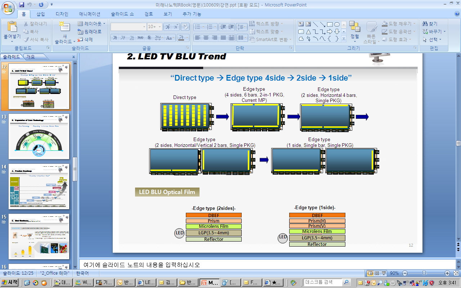Toggle Italic formatting
Image resolution: width=461 pixels, height=288 pixels.
(123, 37)
